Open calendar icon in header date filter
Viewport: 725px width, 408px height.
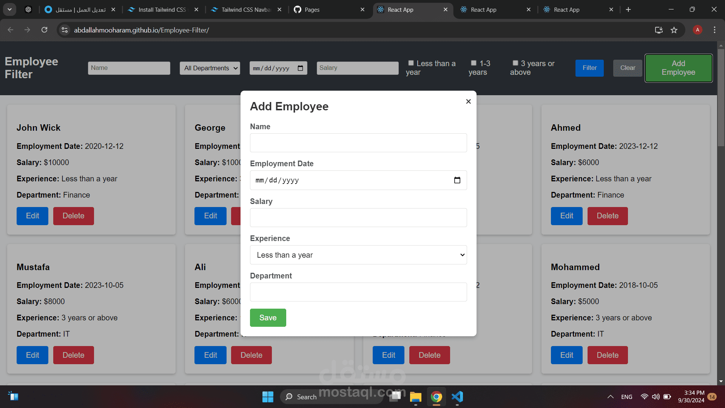(300, 68)
